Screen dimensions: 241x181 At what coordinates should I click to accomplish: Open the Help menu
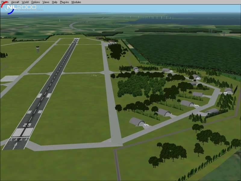[x=55, y=2]
